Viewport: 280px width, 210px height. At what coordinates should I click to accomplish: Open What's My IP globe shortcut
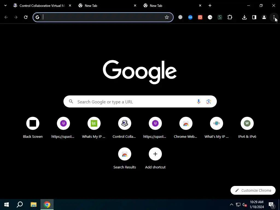(217, 128)
